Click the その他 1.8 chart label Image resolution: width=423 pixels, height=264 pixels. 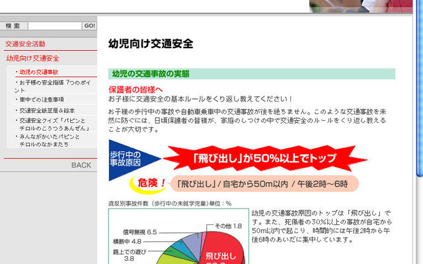coord(228,226)
